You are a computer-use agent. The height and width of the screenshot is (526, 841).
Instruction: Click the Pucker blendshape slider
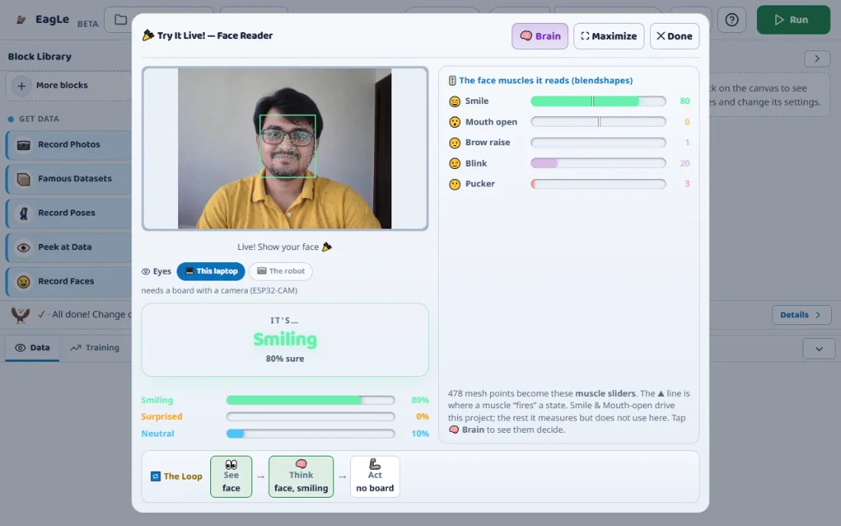[x=598, y=183]
